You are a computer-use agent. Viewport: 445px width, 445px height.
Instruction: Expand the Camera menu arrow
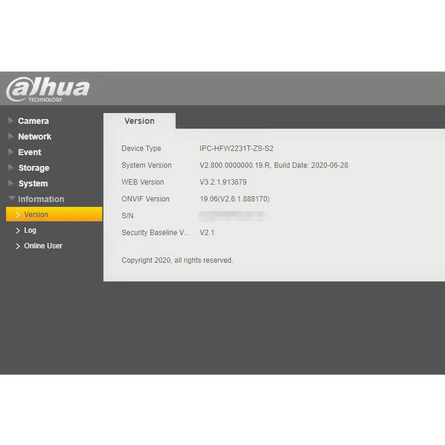pyautogui.click(x=11, y=121)
